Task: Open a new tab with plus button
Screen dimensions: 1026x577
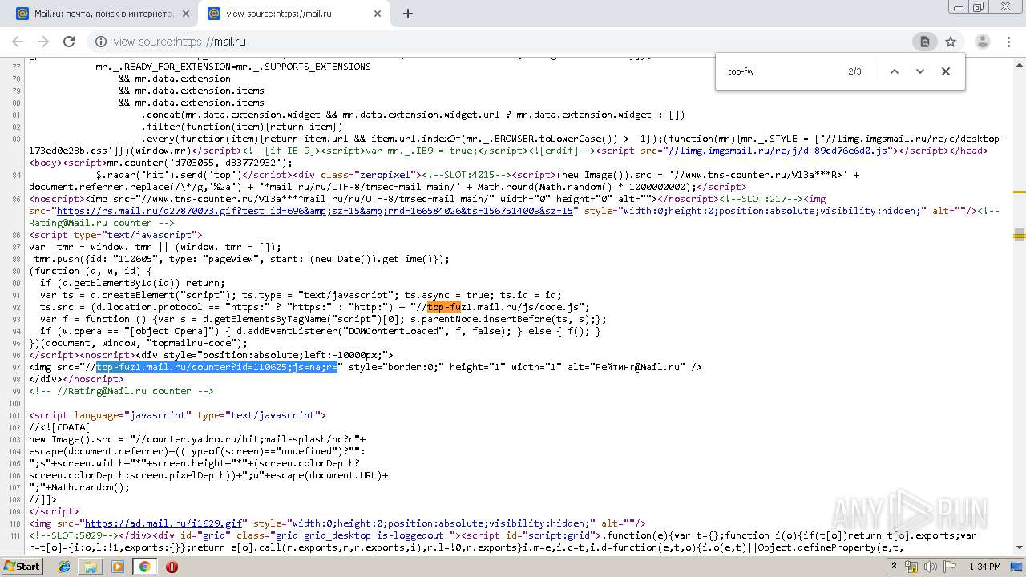Action: (407, 14)
